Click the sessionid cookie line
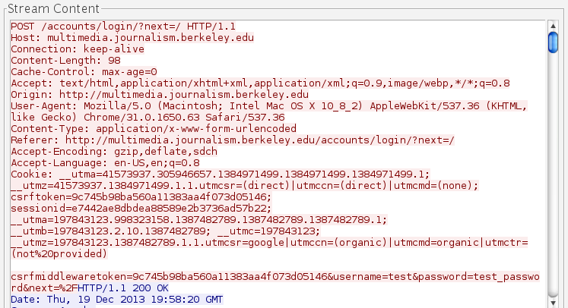This screenshot has height=308, width=568. coord(141,207)
